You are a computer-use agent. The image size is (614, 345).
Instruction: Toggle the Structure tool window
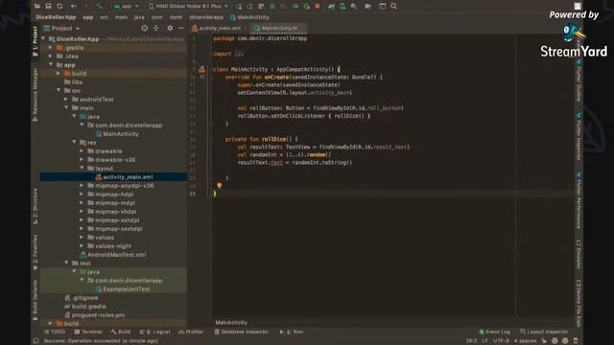(x=35, y=206)
